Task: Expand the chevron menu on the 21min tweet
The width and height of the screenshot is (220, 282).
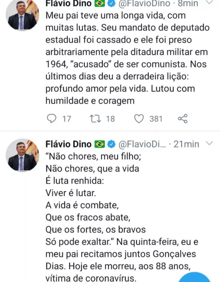Action: (x=210, y=144)
